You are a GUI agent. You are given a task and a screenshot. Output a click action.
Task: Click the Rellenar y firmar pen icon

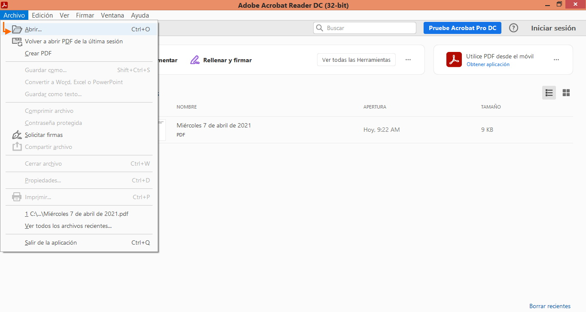[195, 60]
